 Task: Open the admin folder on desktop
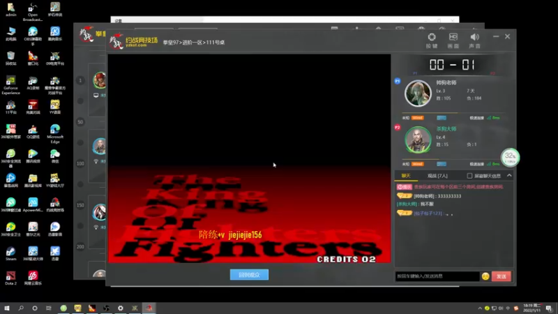coord(10,10)
